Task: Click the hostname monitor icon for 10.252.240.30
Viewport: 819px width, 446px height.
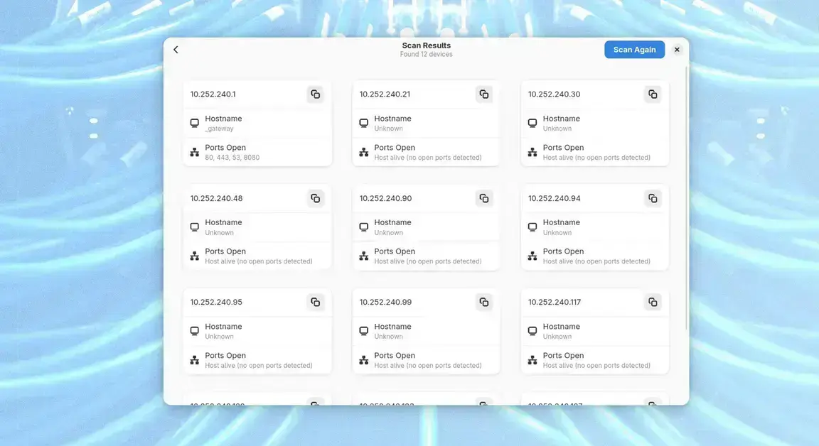Action: tap(532, 123)
